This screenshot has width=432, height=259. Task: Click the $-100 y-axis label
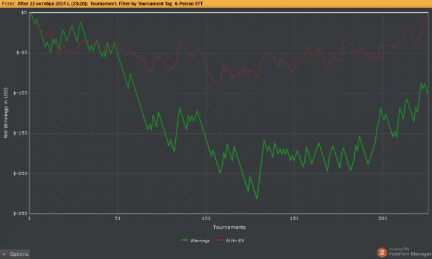pyautogui.click(x=20, y=92)
